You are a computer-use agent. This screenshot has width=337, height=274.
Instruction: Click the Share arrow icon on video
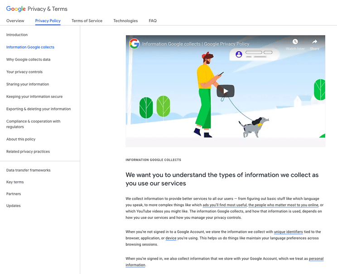pyautogui.click(x=315, y=42)
